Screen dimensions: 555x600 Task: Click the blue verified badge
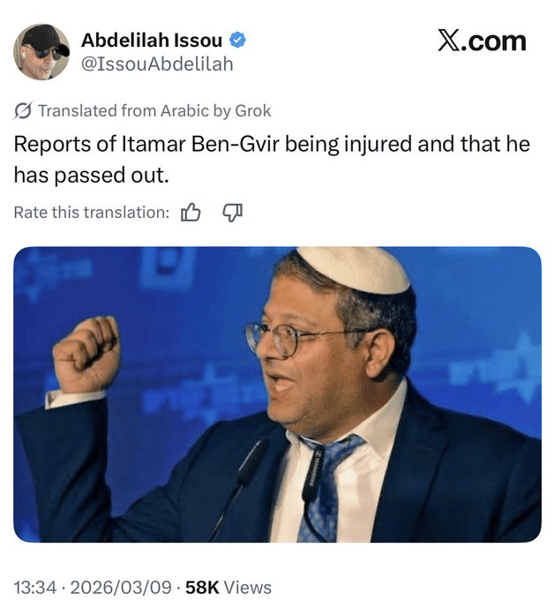click(237, 41)
